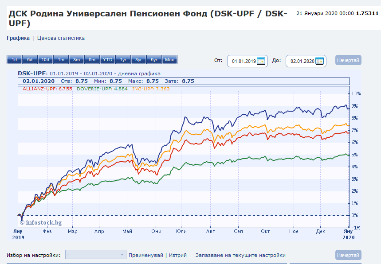Show year-to-date with YTD button
381x264 pixels.
pos(107,60)
